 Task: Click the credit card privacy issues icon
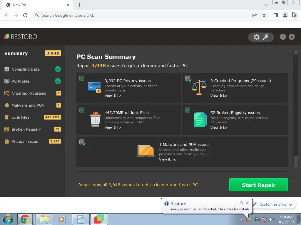coord(94,87)
